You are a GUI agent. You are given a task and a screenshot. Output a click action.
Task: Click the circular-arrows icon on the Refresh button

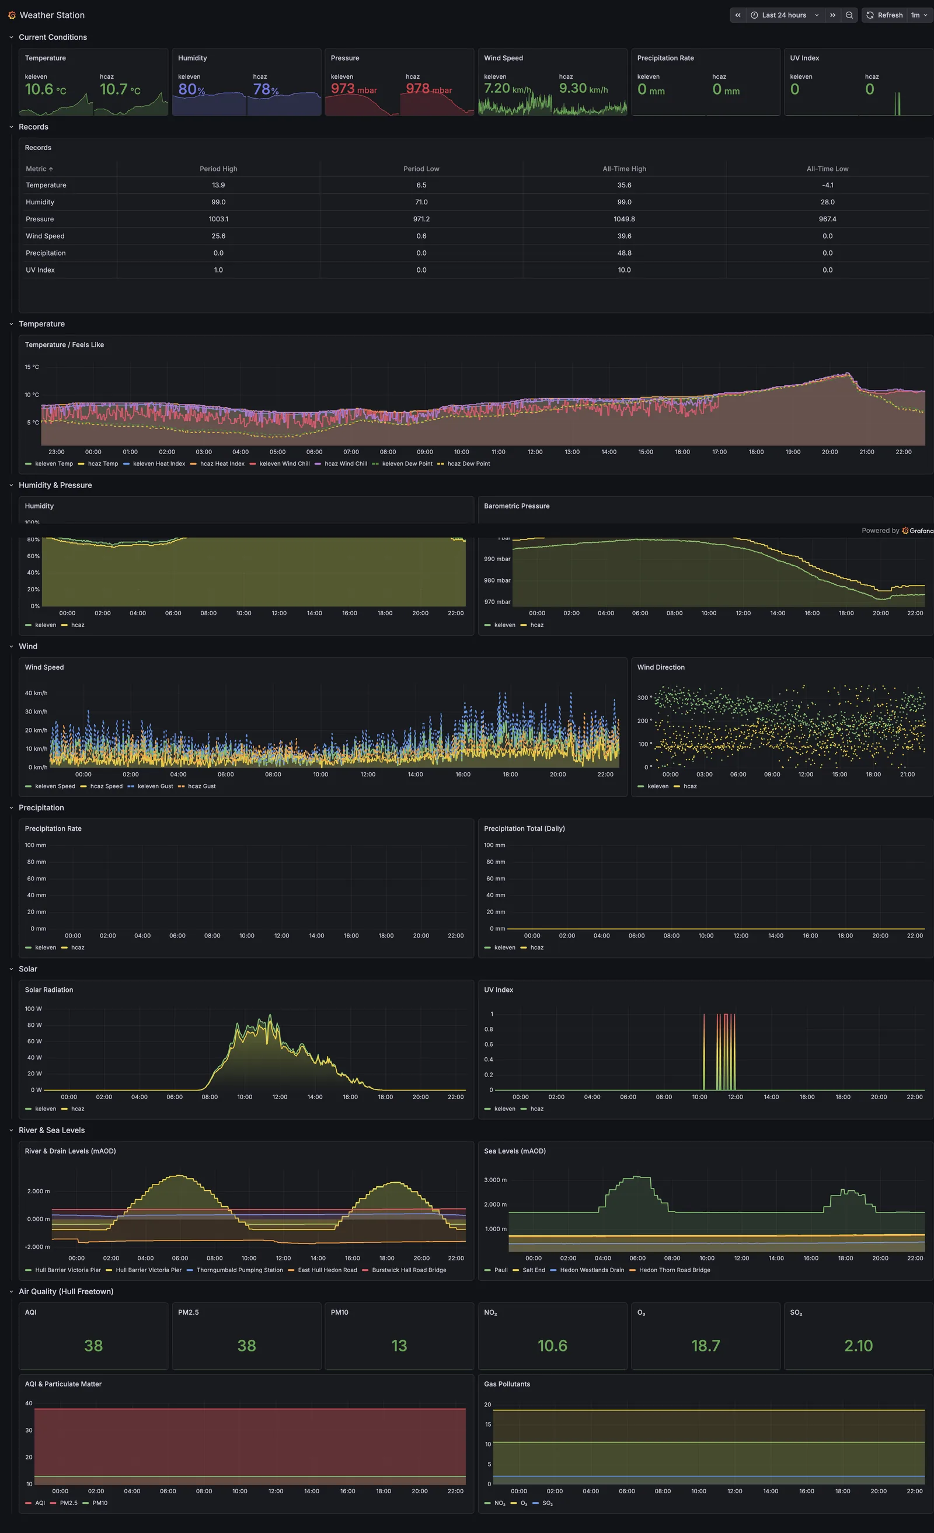click(870, 15)
